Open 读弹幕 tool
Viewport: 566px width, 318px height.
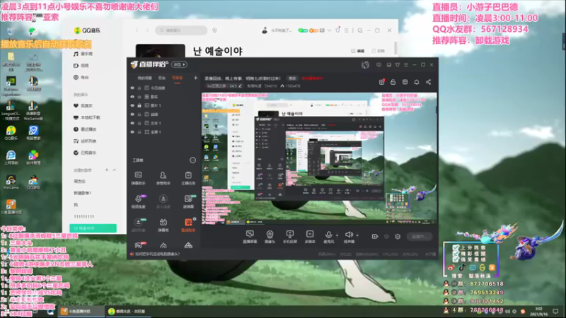(x=188, y=201)
